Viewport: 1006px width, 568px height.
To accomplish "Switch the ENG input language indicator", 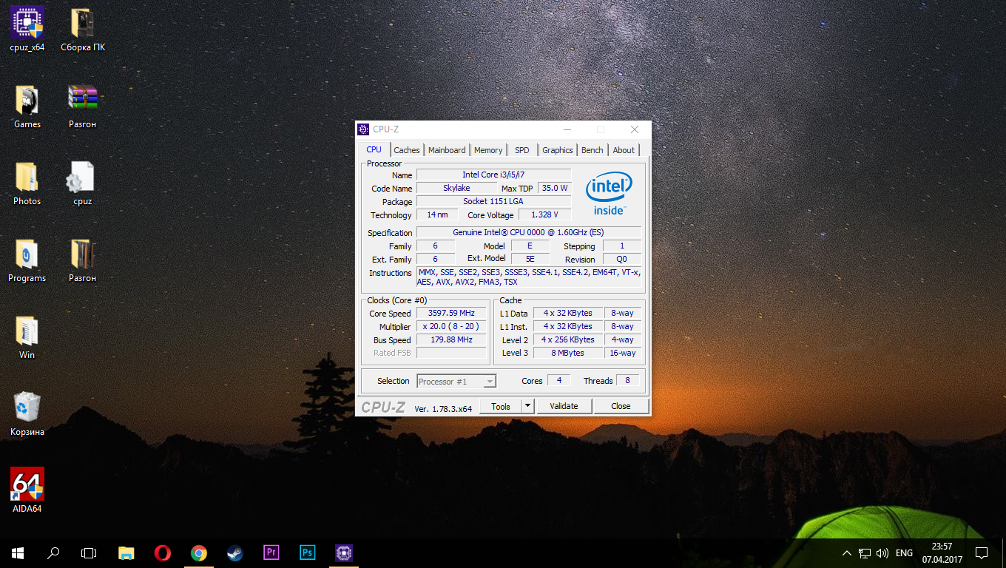I will click(904, 552).
